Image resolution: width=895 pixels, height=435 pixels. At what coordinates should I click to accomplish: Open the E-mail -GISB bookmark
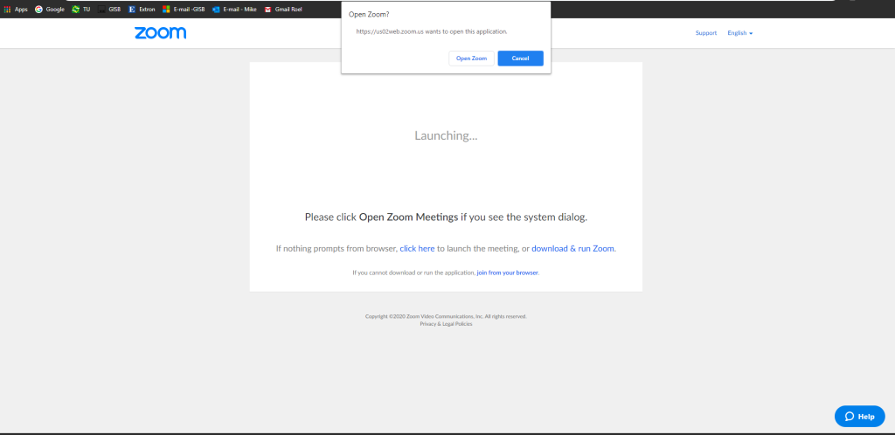184,9
